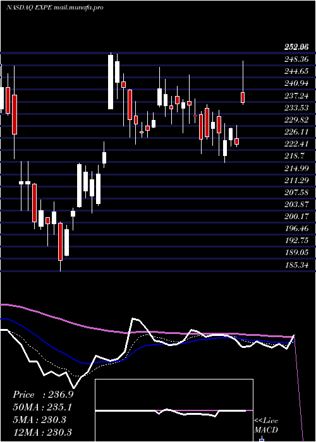The image size is (316, 442).
Task: Click the 192.75 axis value
Action: point(296,241)
